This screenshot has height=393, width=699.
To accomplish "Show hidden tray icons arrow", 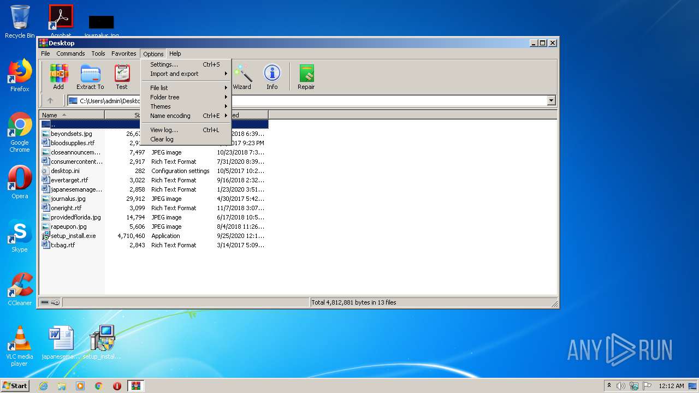I will (x=609, y=386).
